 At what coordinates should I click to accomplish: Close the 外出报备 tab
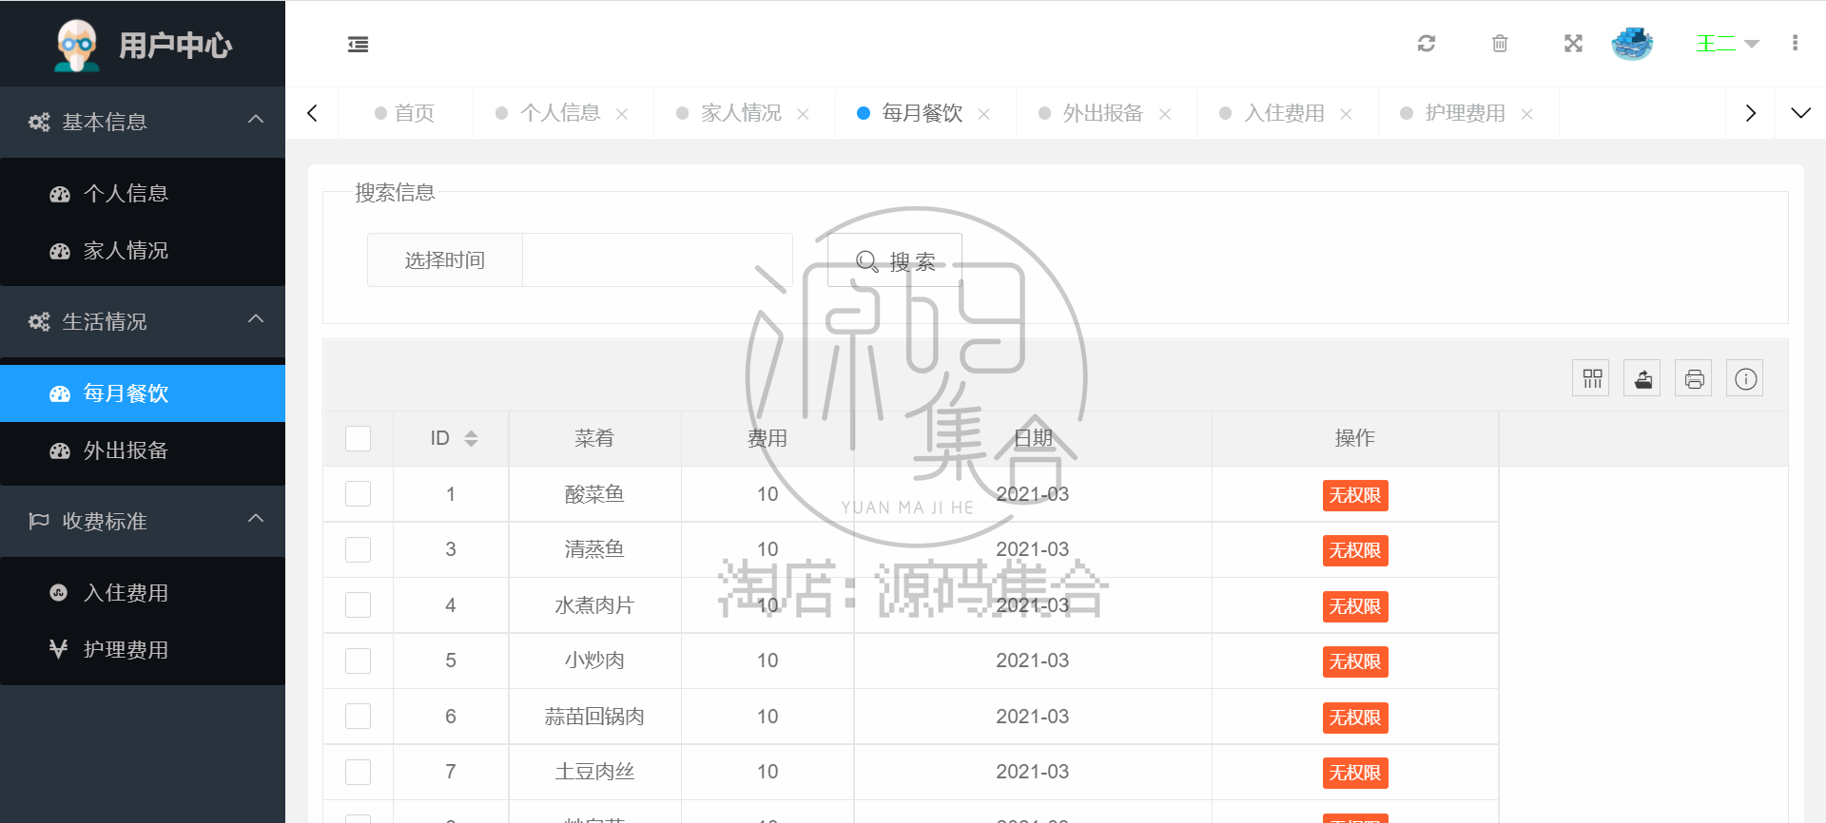click(x=1165, y=114)
